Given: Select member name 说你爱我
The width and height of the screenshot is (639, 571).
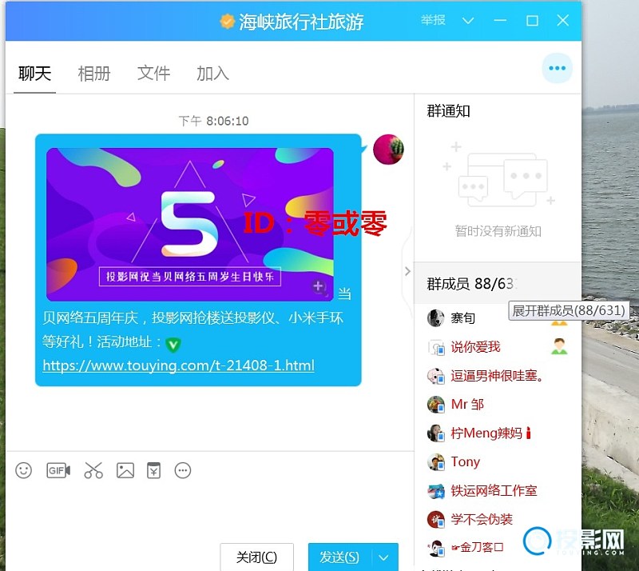Looking at the screenshot, I should click(x=475, y=347).
